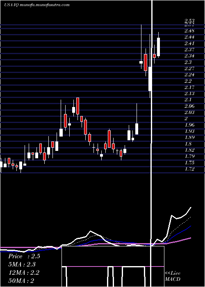Click the 1.89 price axis label

[x=189, y=137]
